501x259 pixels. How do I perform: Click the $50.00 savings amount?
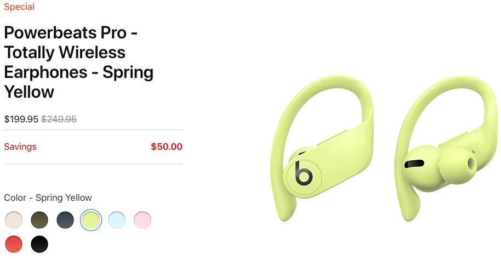167,147
